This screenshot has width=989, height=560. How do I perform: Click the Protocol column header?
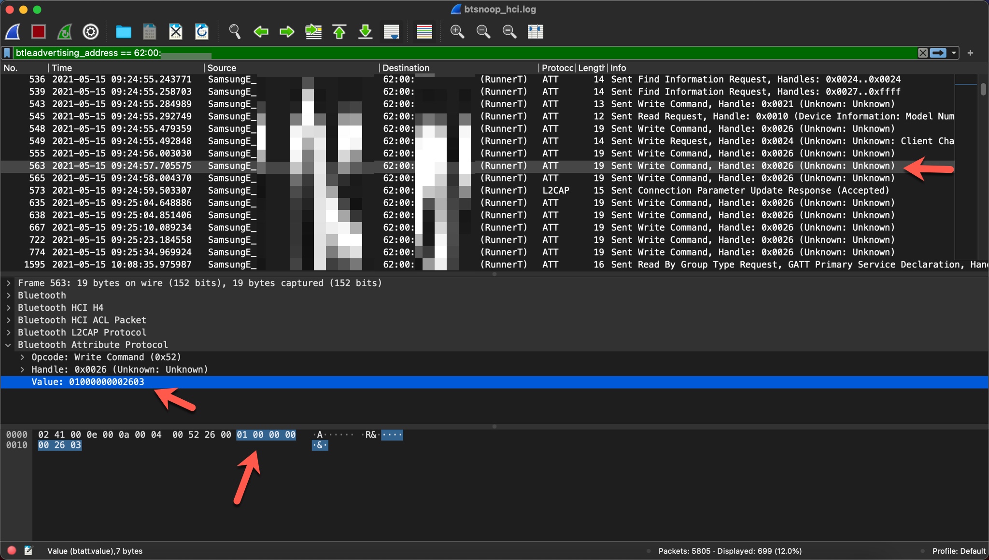pyautogui.click(x=556, y=68)
